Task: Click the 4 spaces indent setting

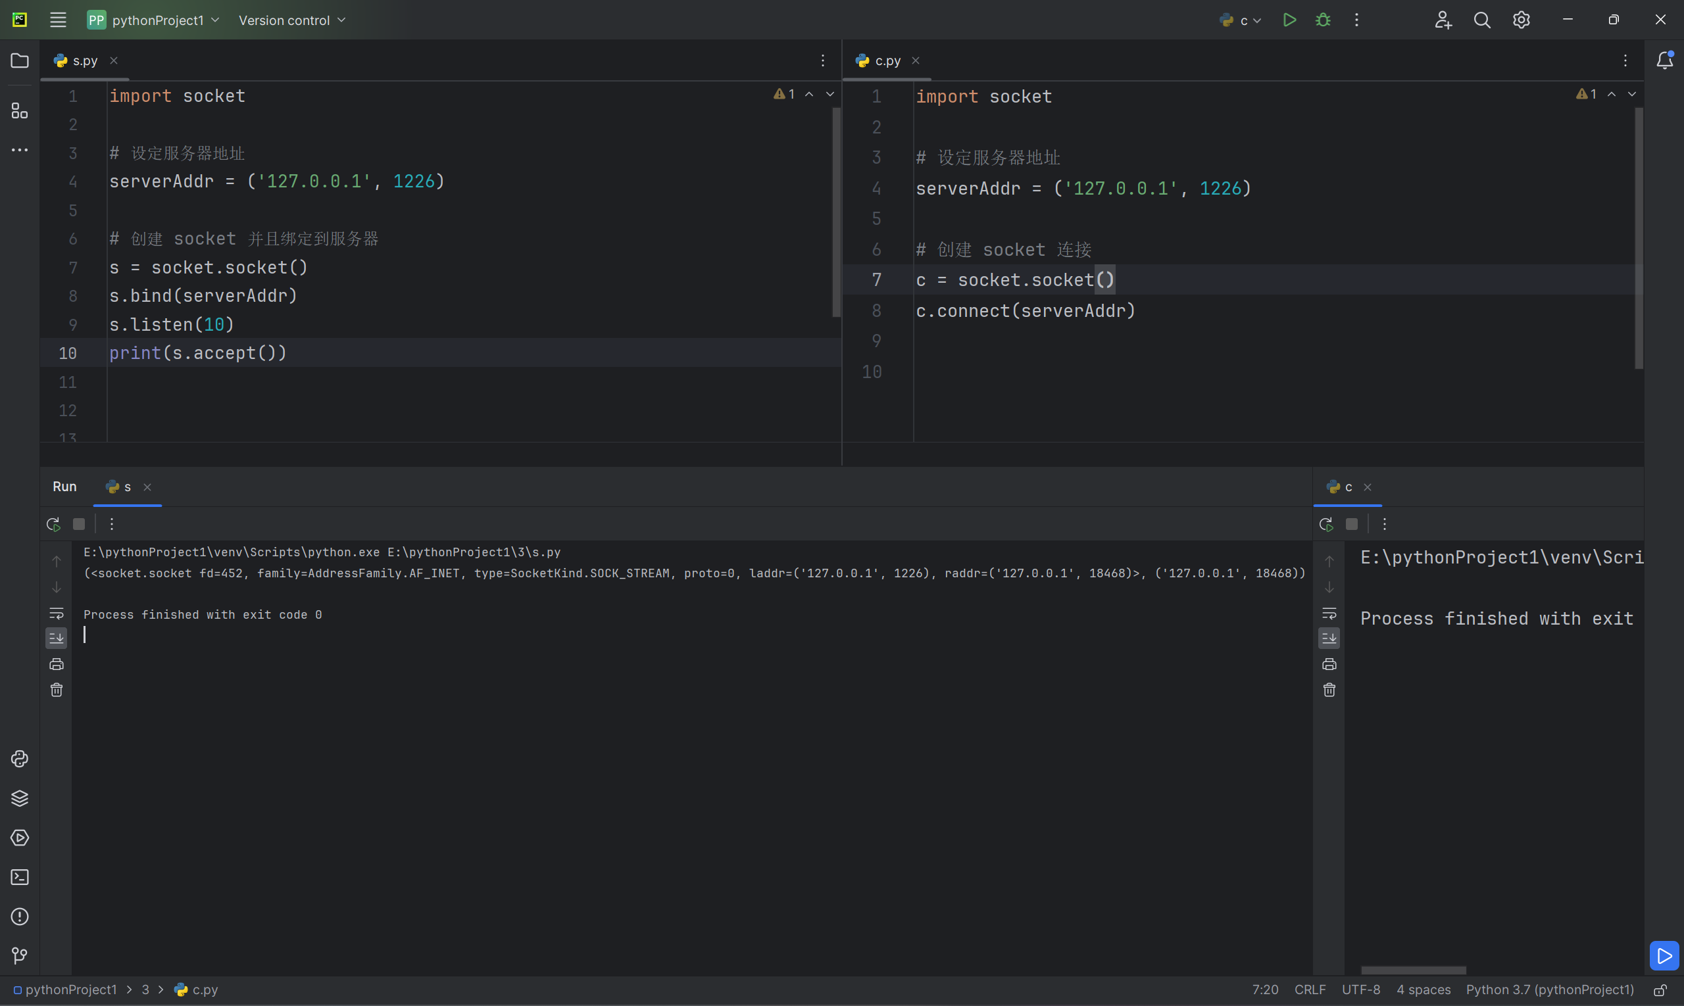Action: pyautogui.click(x=1423, y=990)
